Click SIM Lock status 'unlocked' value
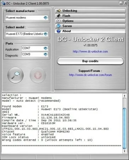The width and height of the screenshot is (129, 160). (48, 137)
